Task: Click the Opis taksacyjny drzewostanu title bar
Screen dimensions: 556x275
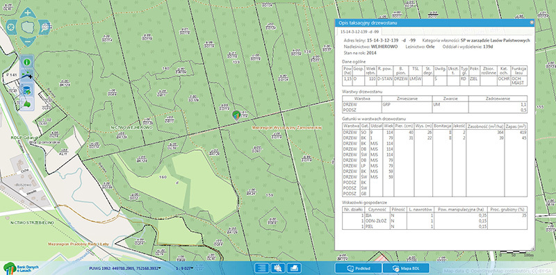Action: (434, 23)
